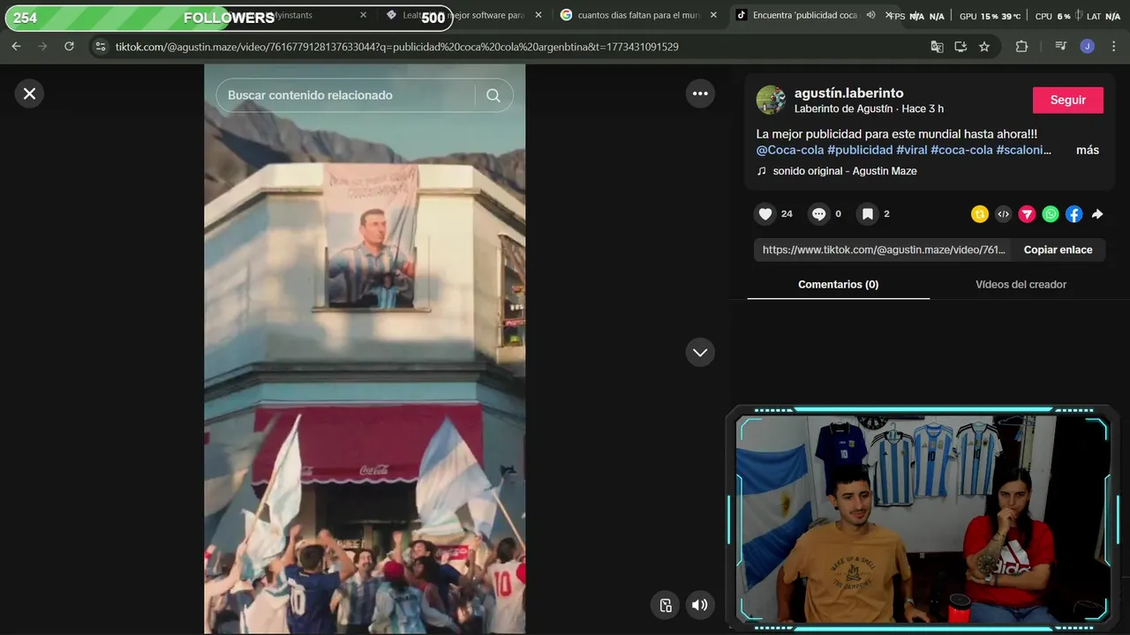Bookmark this page with the star icon
The image size is (1130, 635).
(984, 47)
